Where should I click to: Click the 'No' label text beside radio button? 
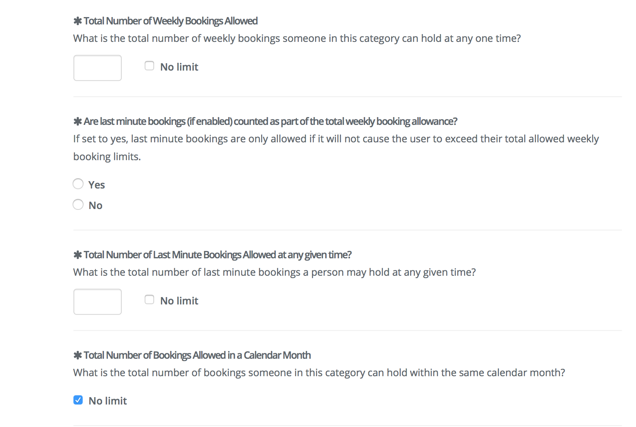[95, 206]
